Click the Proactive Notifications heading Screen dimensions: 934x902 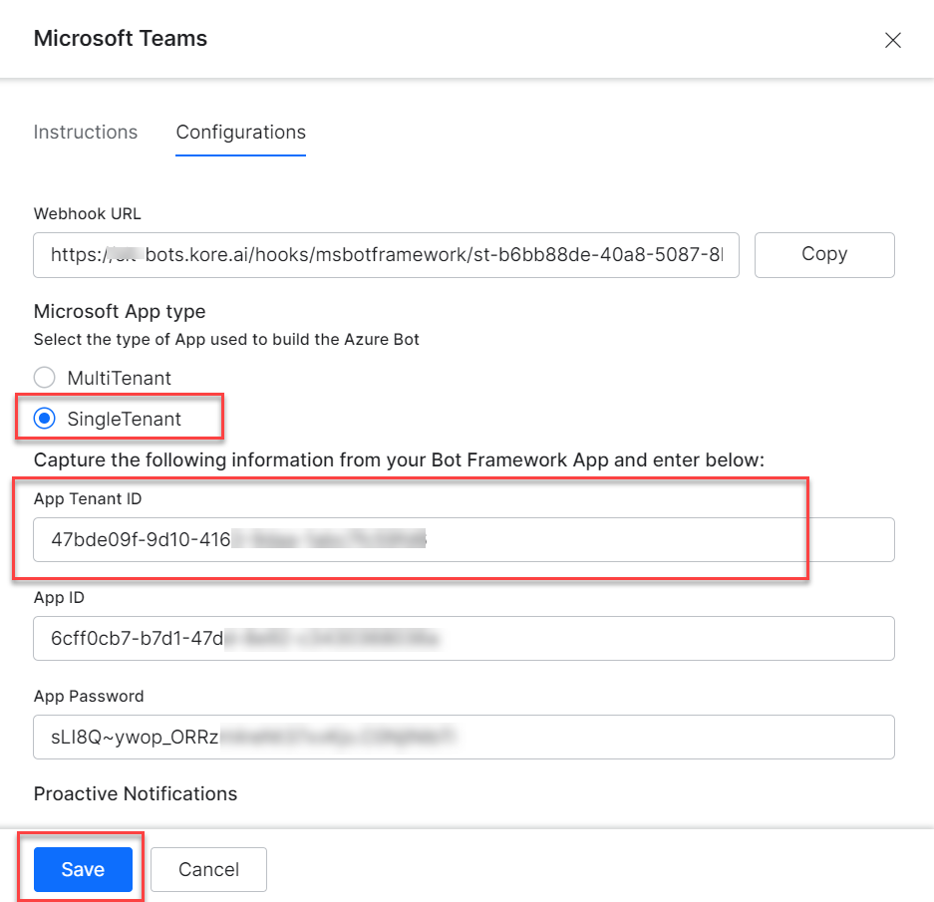(x=136, y=793)
